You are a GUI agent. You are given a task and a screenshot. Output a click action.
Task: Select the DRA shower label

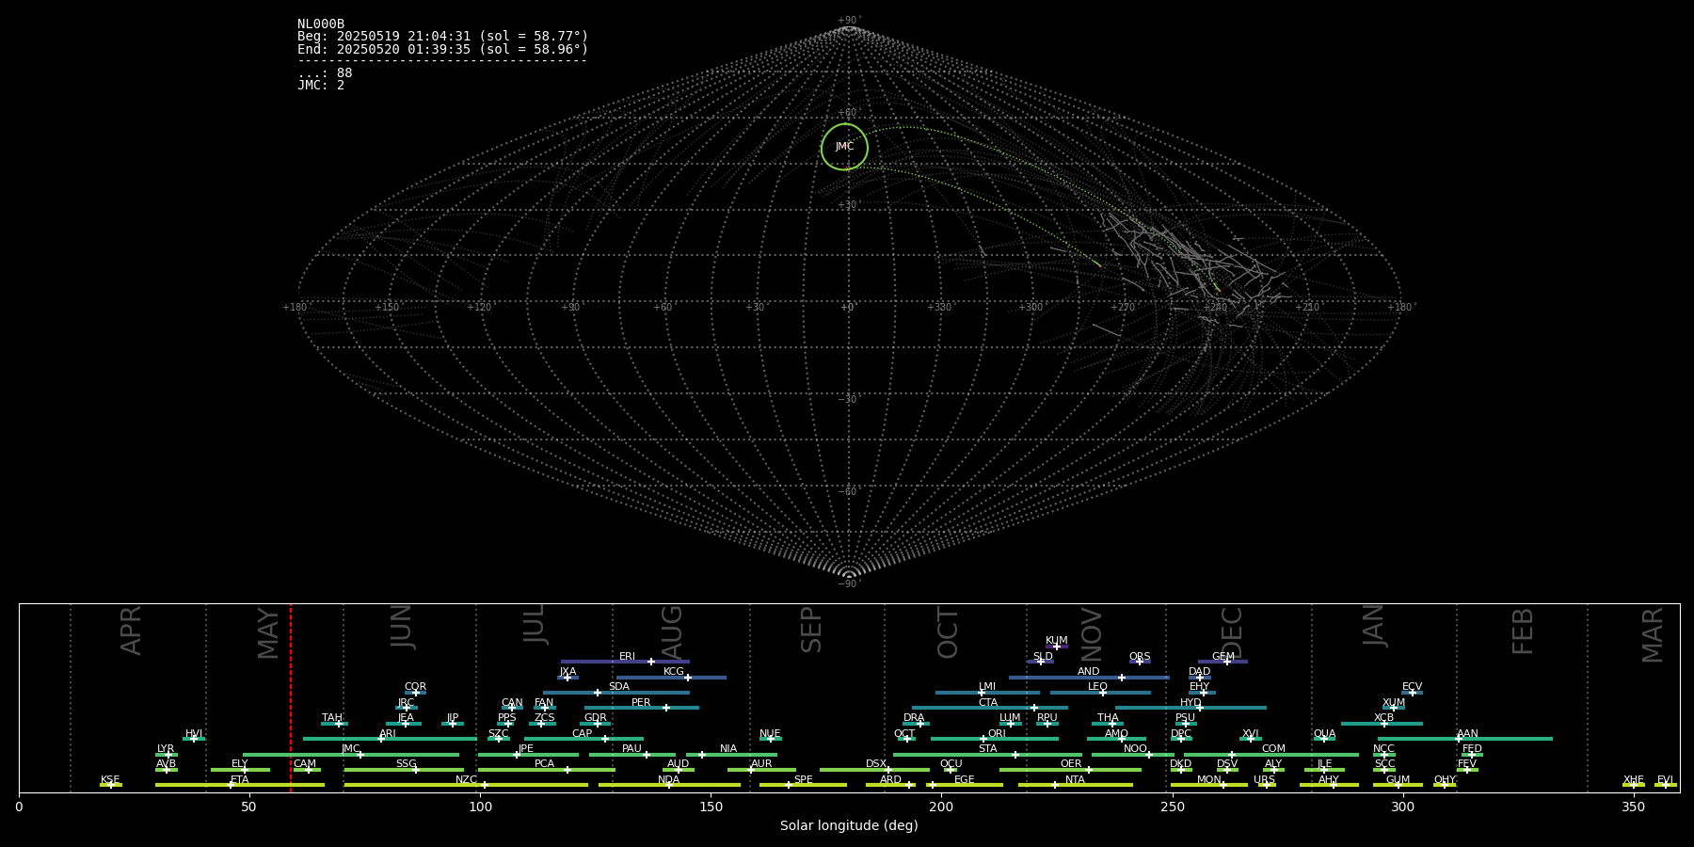[x=914, y=718]
